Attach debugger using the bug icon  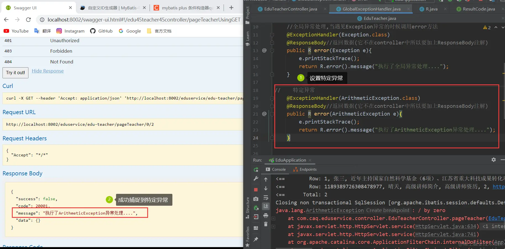coord(256,208)
